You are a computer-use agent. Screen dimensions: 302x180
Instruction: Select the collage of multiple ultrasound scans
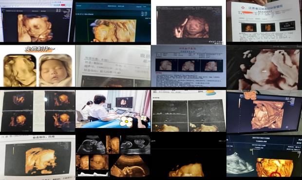coord(113,156)
